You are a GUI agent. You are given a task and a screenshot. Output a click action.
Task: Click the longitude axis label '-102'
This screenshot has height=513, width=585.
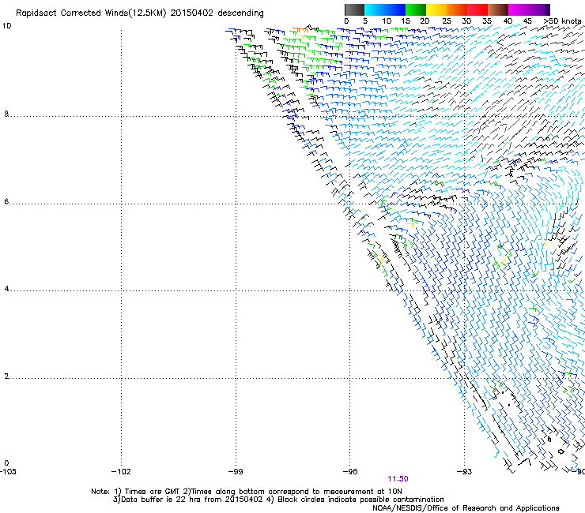click(121, 472)
